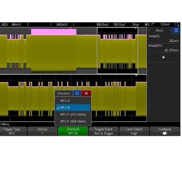This screenshot has width=182, height=182.
Task: Select the checked NFC-B option
Action: click(x=73, y=108)
